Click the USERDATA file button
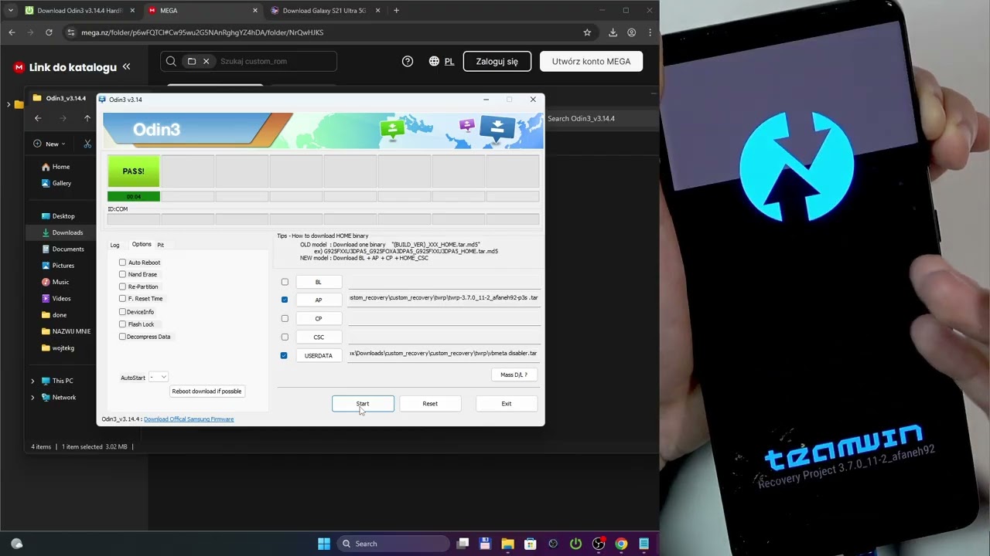This screenshot has width=990, height=556. 318,355
